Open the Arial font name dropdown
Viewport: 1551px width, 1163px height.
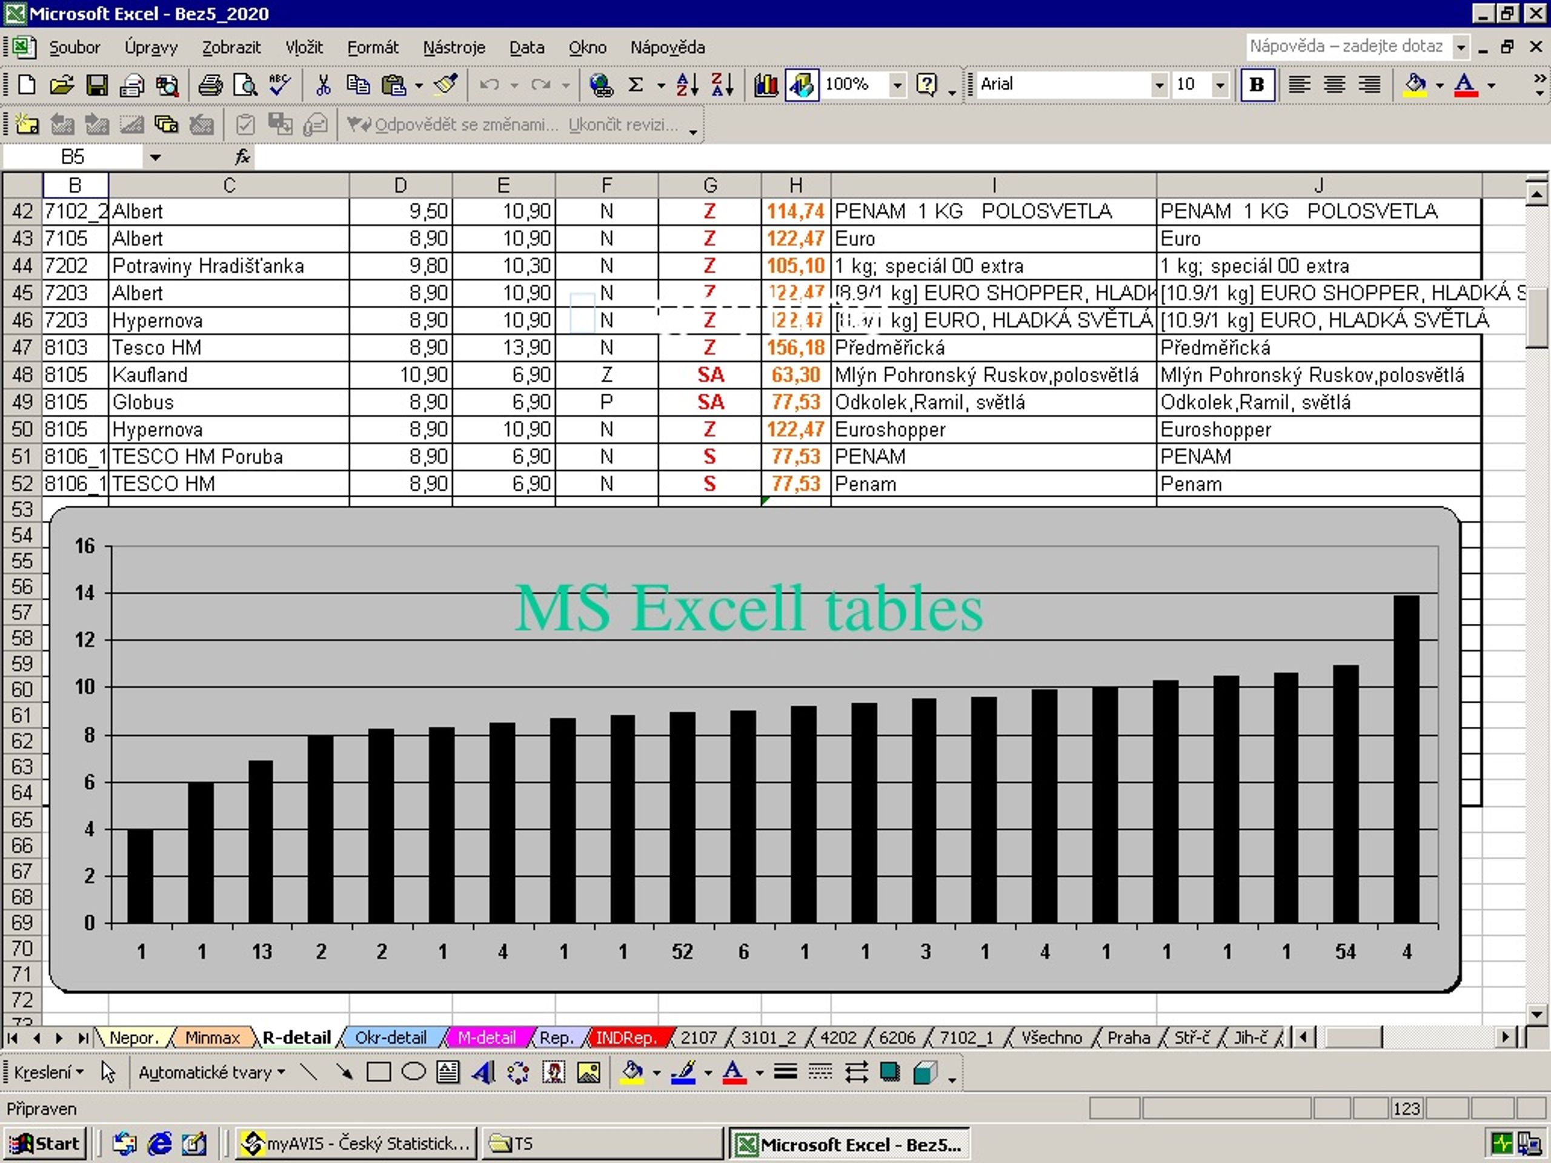coord(1160,85)
